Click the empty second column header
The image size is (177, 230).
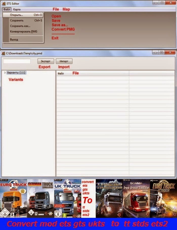[152, 73]
